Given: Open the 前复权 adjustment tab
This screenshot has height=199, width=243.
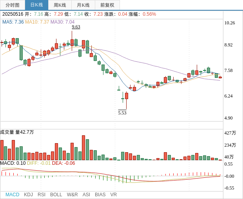Looking at the screenshot, I should pyautogui.click(x=107, y=5).
